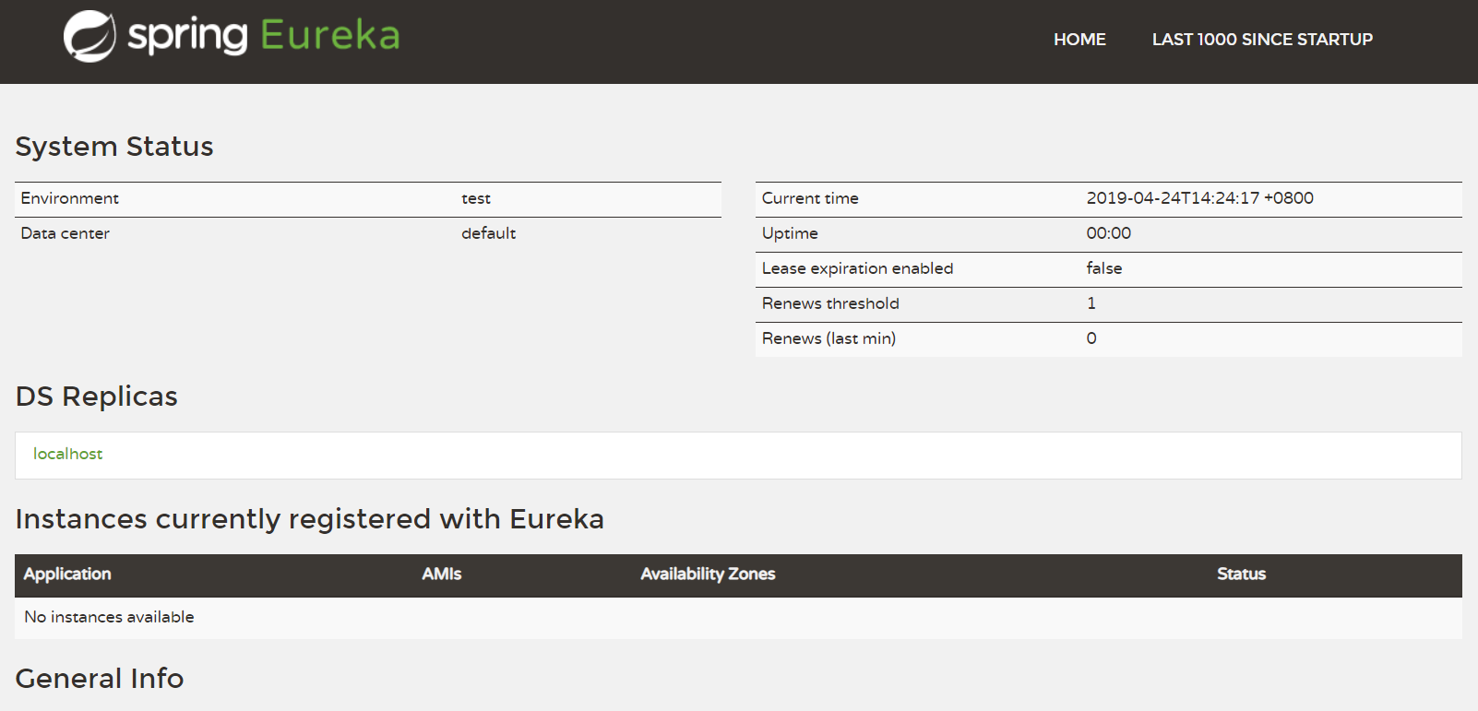
Task: Open the localhost replica link
Action: pyautogui.click(x=67, y=454)
